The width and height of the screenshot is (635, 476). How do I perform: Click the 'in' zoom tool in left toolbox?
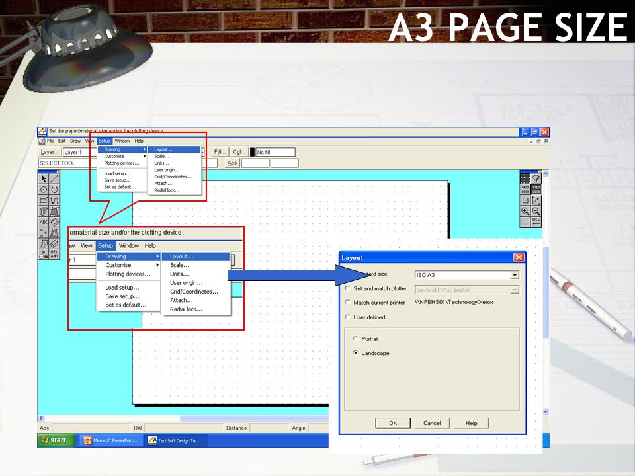click(44, 254)
